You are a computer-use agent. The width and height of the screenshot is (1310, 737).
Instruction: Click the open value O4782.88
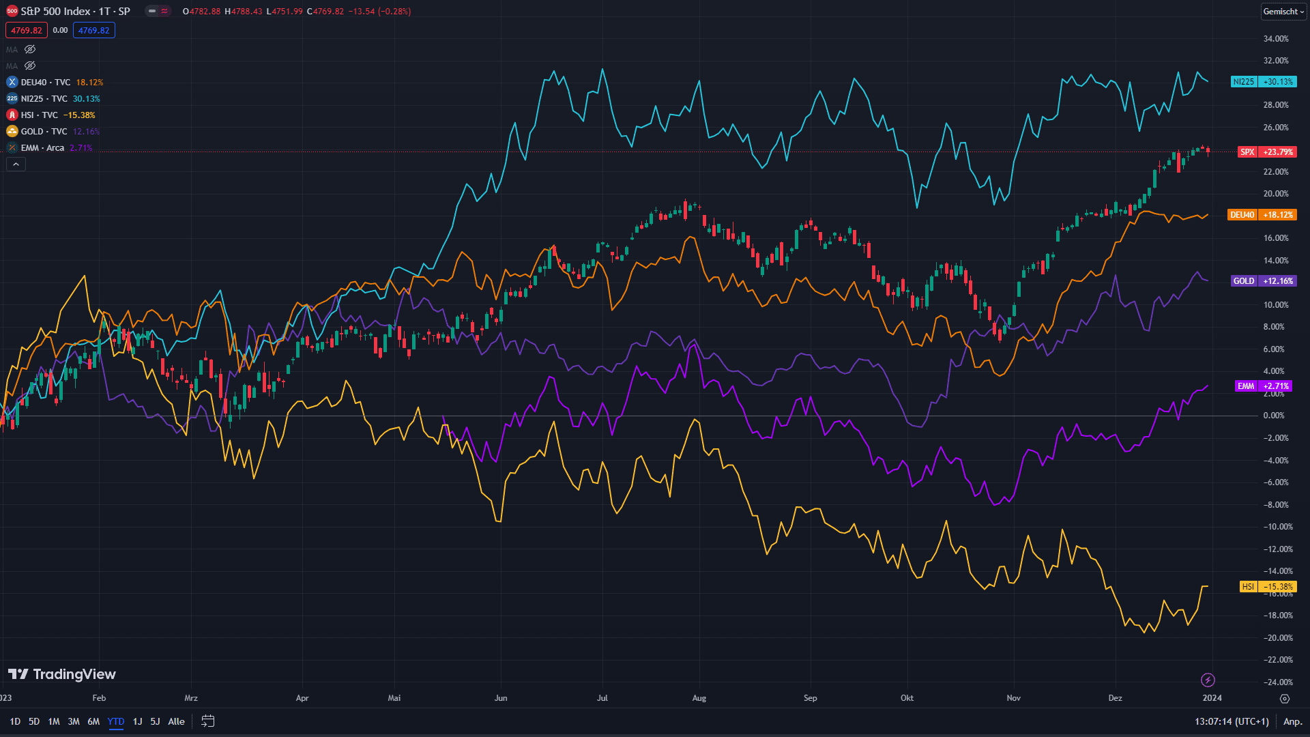tap(202, 11)
